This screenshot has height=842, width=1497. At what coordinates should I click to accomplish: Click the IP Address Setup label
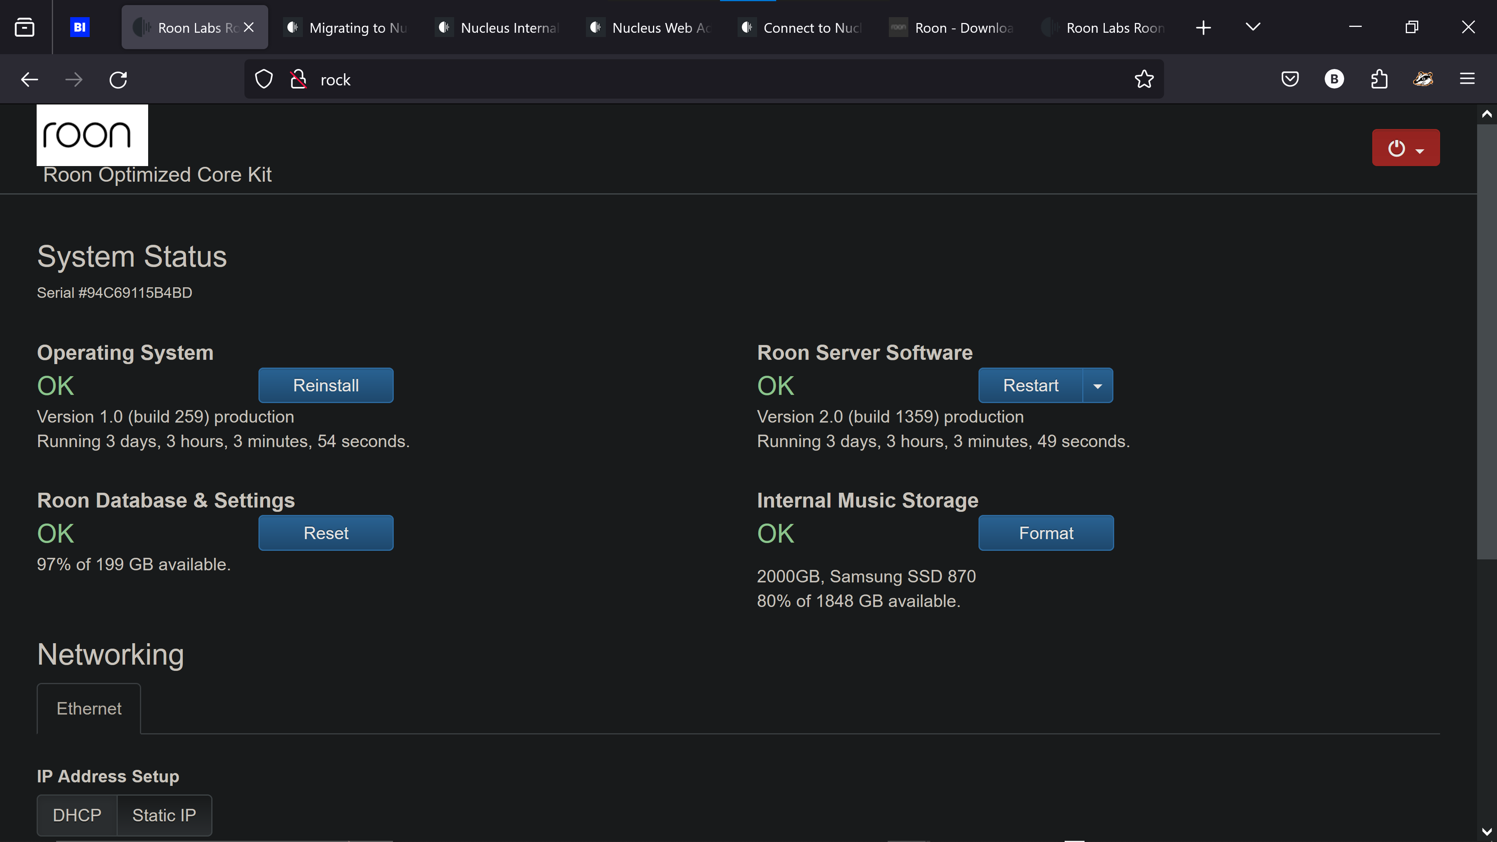tap(108, 777)
